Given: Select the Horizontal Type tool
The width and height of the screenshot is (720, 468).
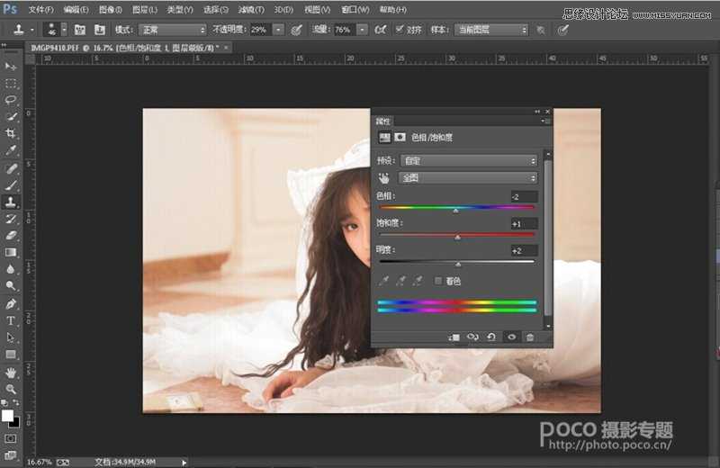Looking at the screenshot, I should [12, 320].
